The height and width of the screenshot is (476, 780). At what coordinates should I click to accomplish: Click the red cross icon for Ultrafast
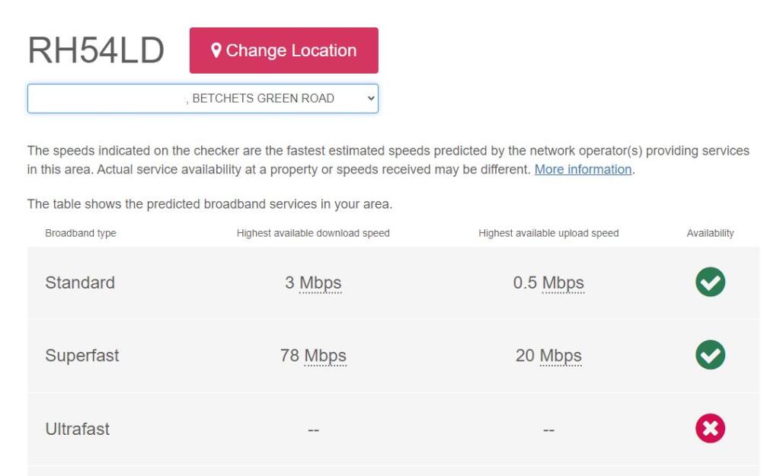[x=710, y=428]
